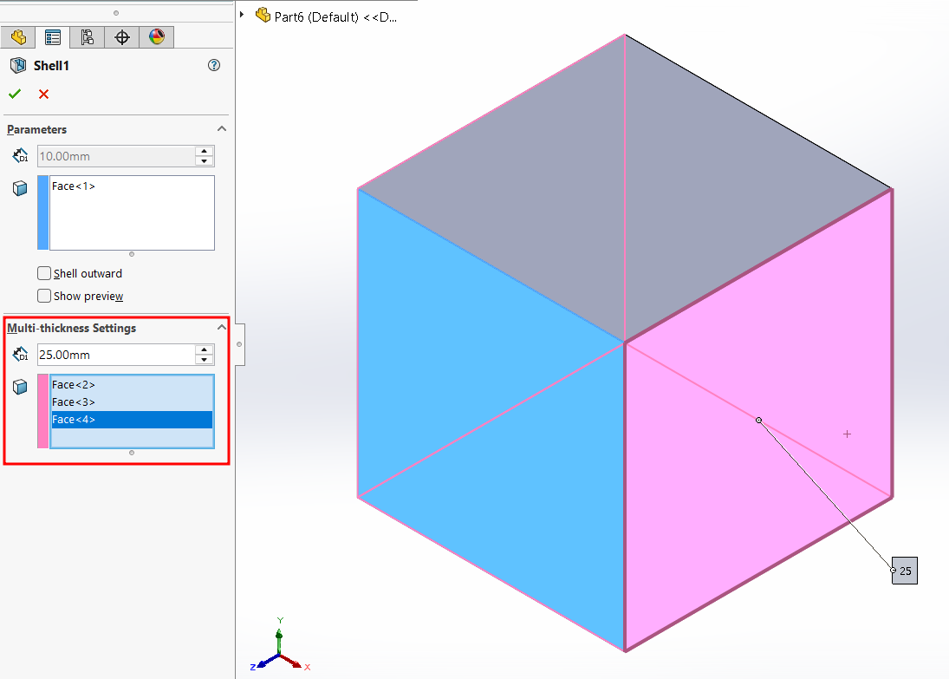Open the DimXpertManager tab

pos(122,37)
